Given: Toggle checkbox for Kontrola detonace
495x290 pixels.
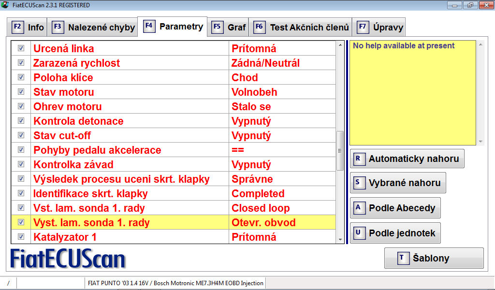Looking at the screenshot, I should pos(21,121).
